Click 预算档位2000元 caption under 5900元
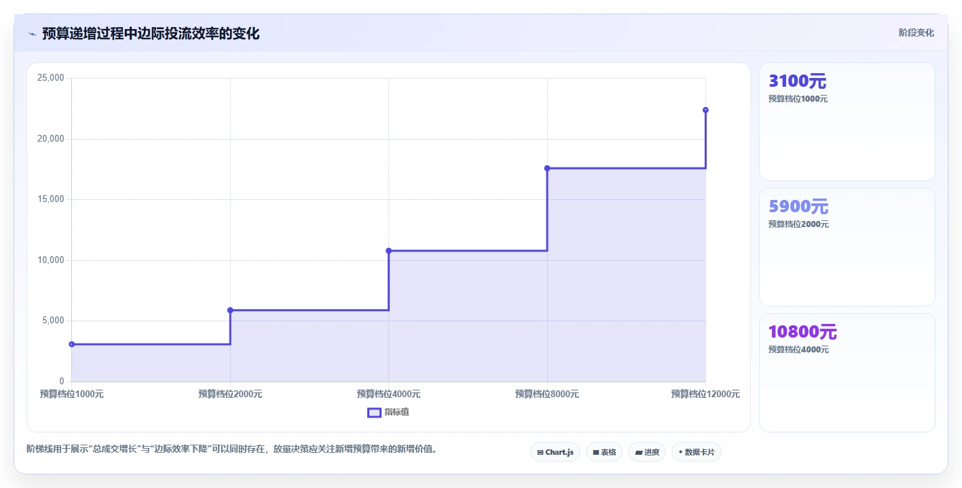 pos(798,224)
